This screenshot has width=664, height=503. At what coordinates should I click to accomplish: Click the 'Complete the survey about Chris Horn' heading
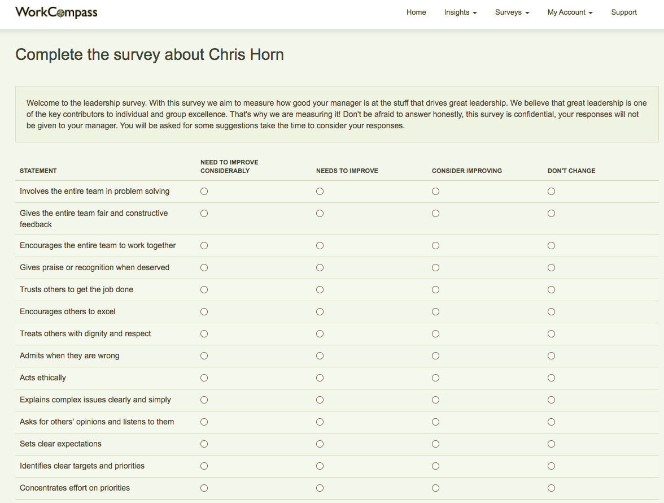tap(149, 54)
